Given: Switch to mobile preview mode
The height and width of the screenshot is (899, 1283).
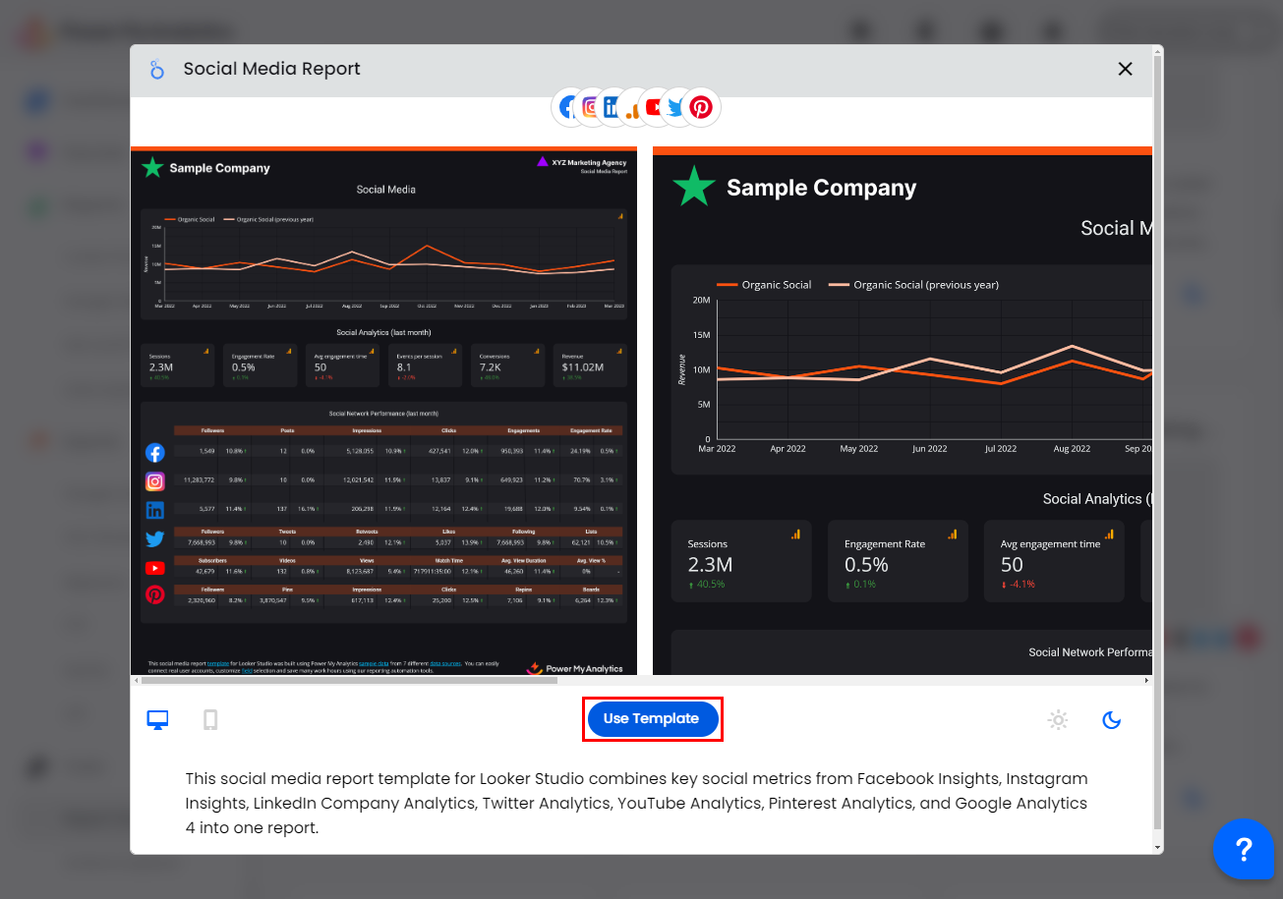Looking at the screenshot, I should [210, 720].
